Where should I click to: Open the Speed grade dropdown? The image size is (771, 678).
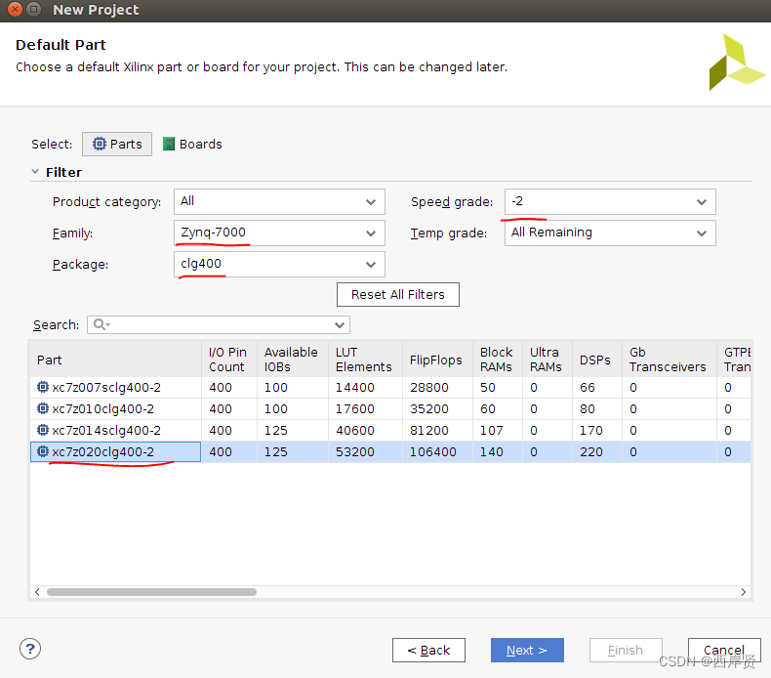click(x=610, y=201)
